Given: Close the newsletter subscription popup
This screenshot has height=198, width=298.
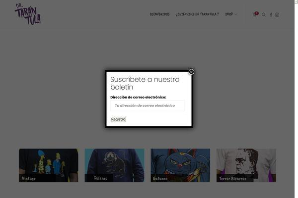Looking at the screenshot, I should coord(191,72).
